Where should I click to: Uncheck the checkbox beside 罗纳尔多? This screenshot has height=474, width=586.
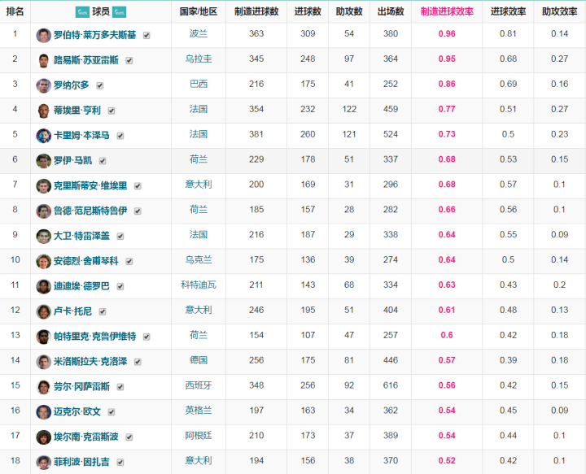point(98,85)
